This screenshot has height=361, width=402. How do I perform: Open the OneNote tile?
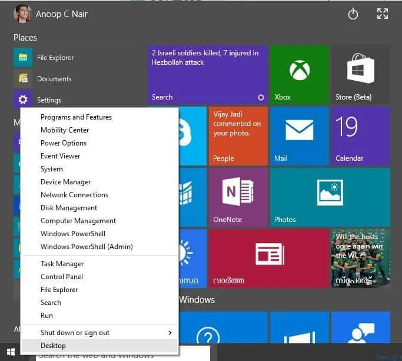(x=238, y=197)
